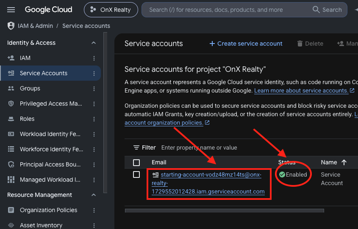358x229 pixels.
Task: Go to IAM & Admin breadcrumb
Action: (36, 26)
